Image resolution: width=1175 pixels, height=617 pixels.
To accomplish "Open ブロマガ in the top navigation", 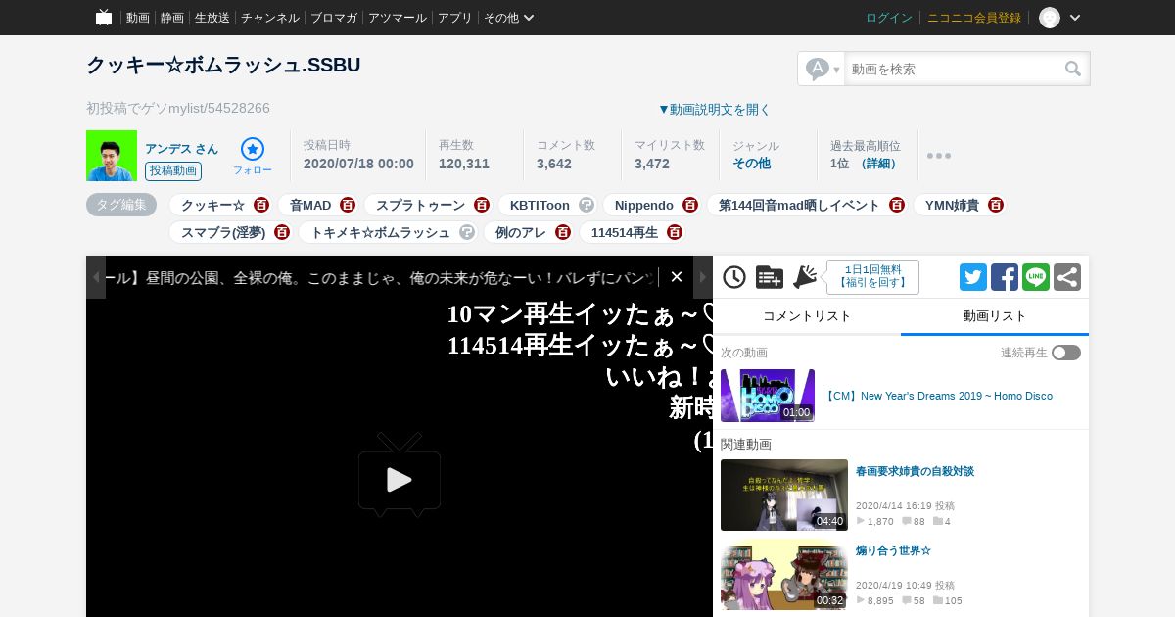I will coord(334,18).
